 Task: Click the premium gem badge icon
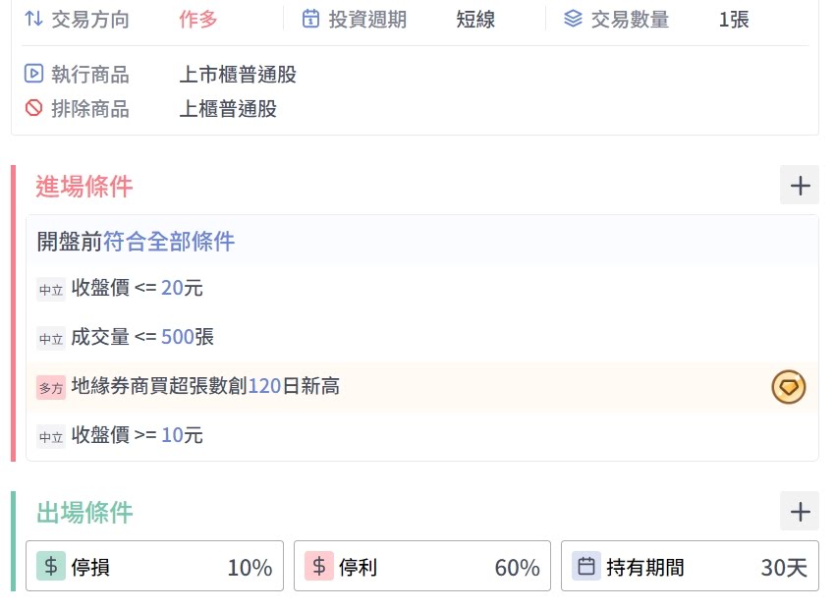[788, 387]
